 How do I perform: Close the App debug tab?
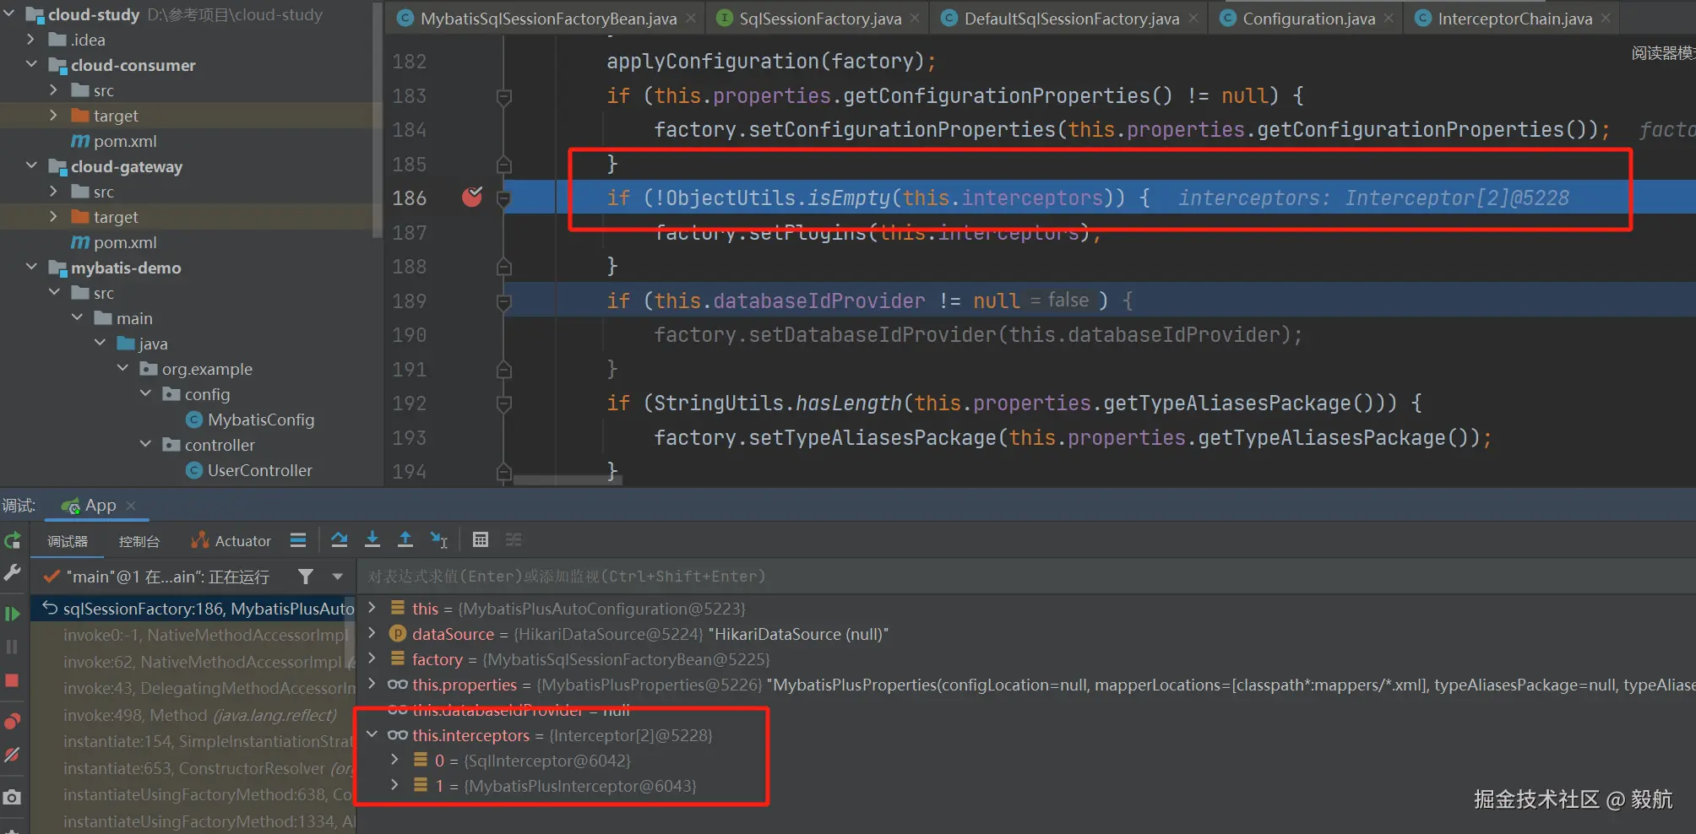pos(131,506)
